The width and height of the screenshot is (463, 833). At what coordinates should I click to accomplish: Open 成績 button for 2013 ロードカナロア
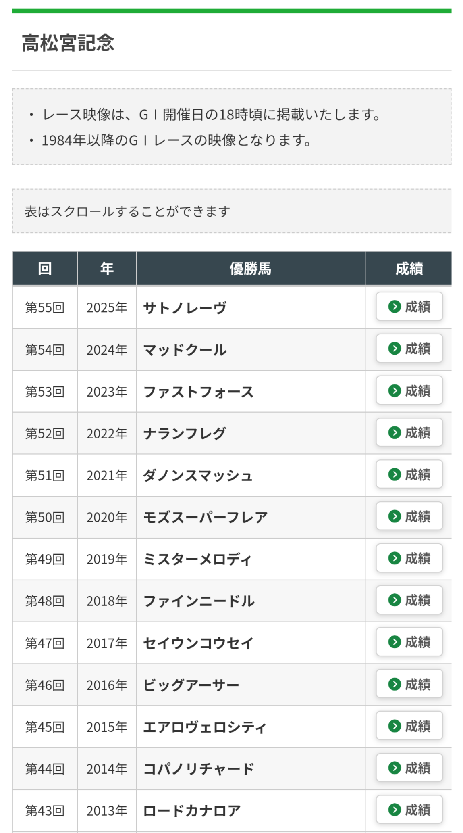pyautogui.click(x=409, y=810)
